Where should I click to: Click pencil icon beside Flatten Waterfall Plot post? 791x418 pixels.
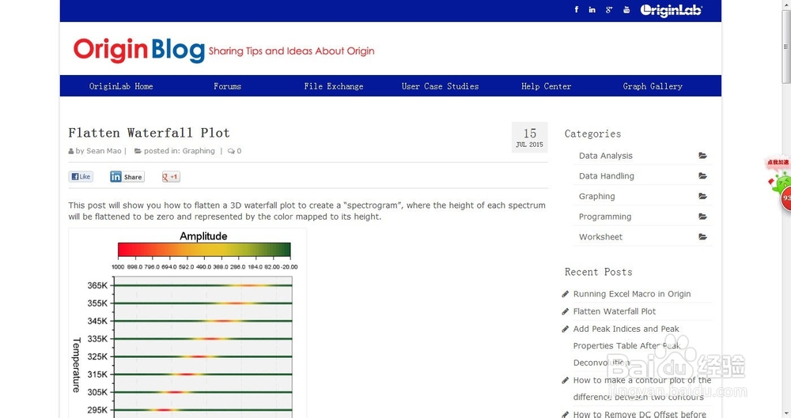[x=565, y=311]
